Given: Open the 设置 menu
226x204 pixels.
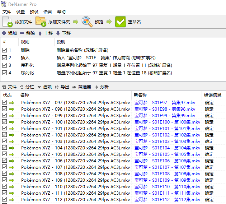Looking at the screenshot, I should click(20, 12).
